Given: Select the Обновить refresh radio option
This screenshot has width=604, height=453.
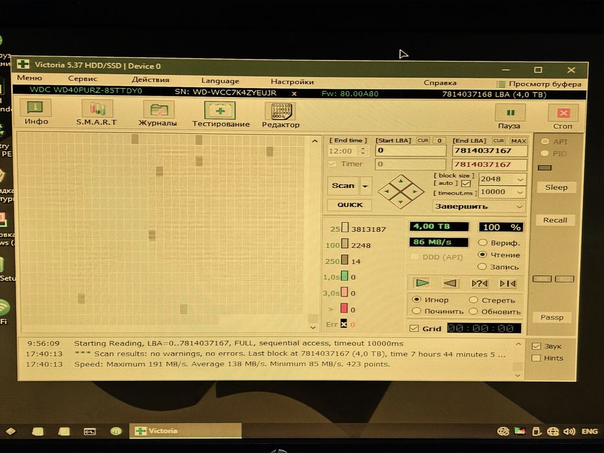Looking at the screenshot, I should coord(473,311).
